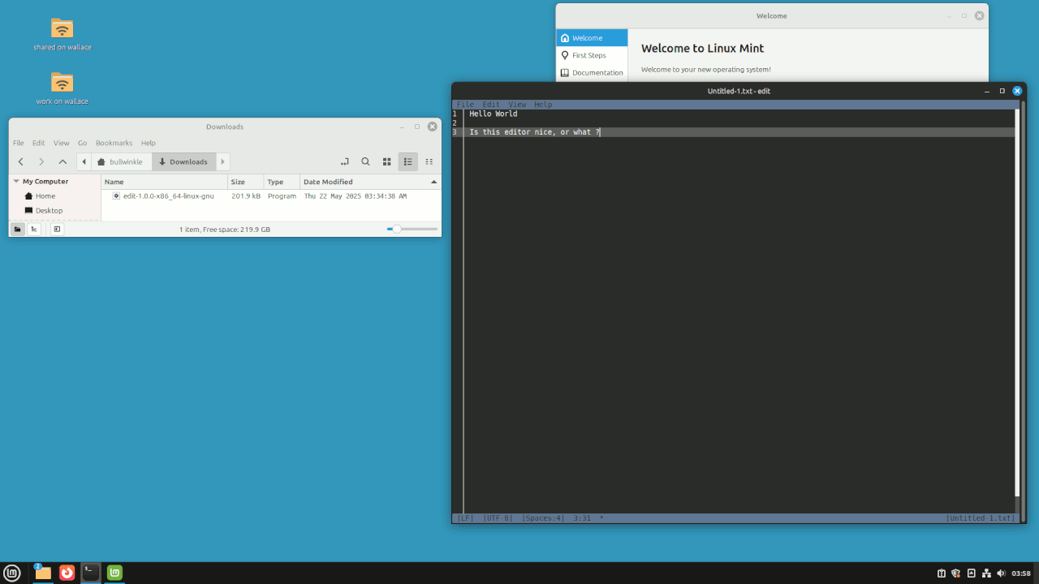Open View menu in the text editor
1039x584 pixels.
click(517, 105)
